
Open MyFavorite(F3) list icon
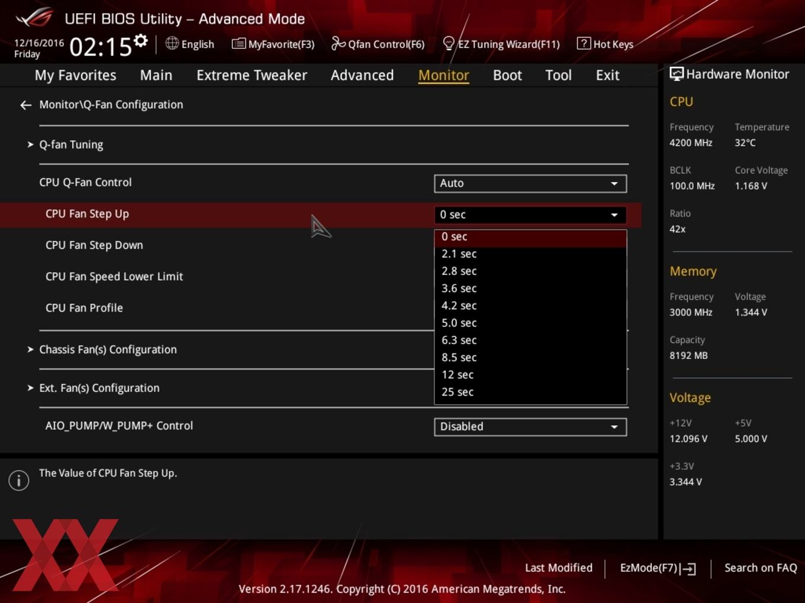[x=238, y=44]
